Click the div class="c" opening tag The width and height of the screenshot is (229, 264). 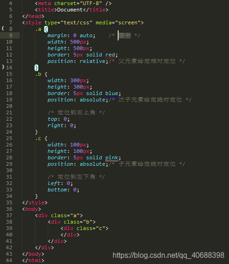coord(85,228)
